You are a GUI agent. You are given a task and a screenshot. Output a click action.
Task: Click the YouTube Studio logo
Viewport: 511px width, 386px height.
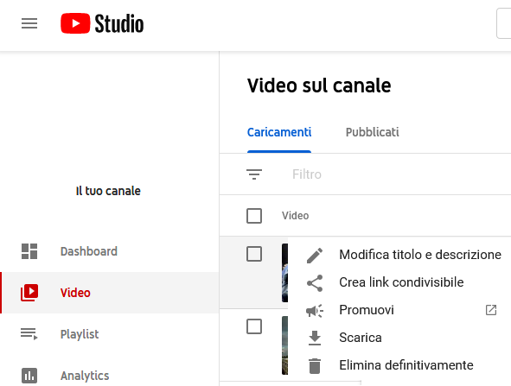tap(102, 23)
